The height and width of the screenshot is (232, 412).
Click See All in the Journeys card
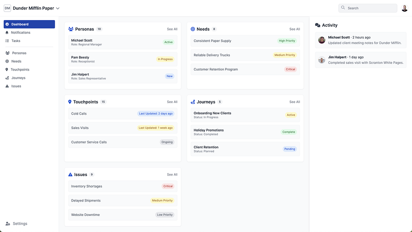295,102
